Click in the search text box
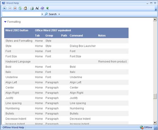158x130 pixels. [x=21, y=14]
